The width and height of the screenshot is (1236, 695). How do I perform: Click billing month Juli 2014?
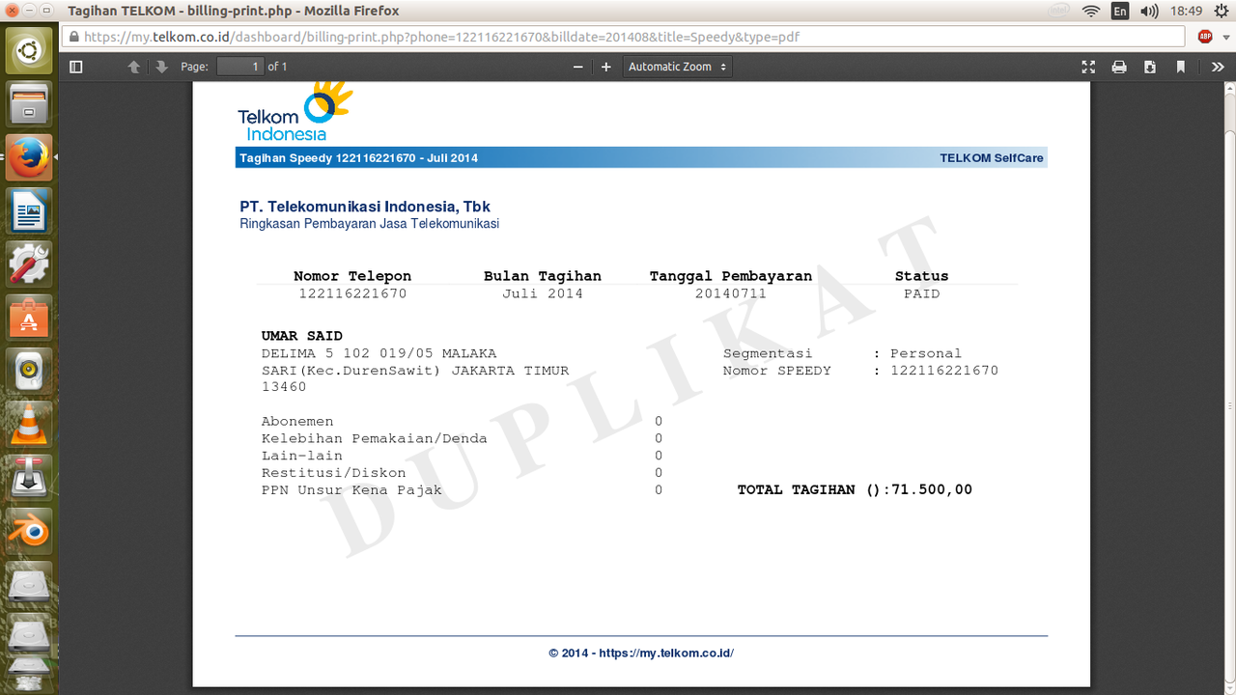(x=543, y=293)
